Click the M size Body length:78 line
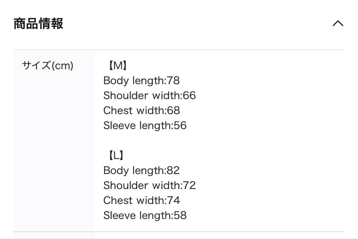Screen dimensions: 358x239 coord(141,81)
